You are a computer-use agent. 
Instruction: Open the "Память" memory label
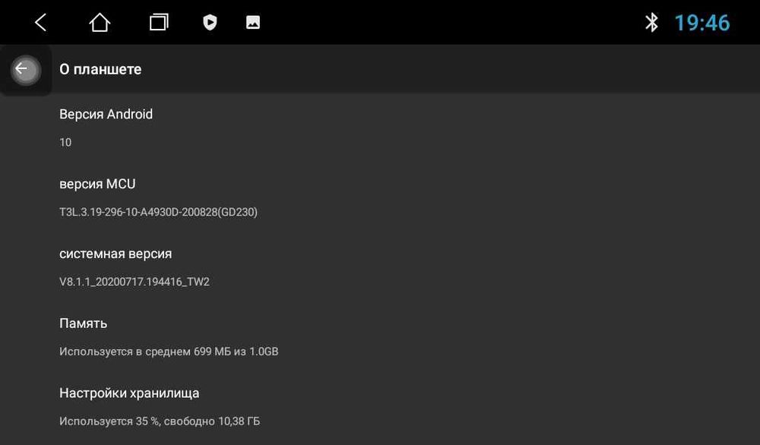point(83,323)
